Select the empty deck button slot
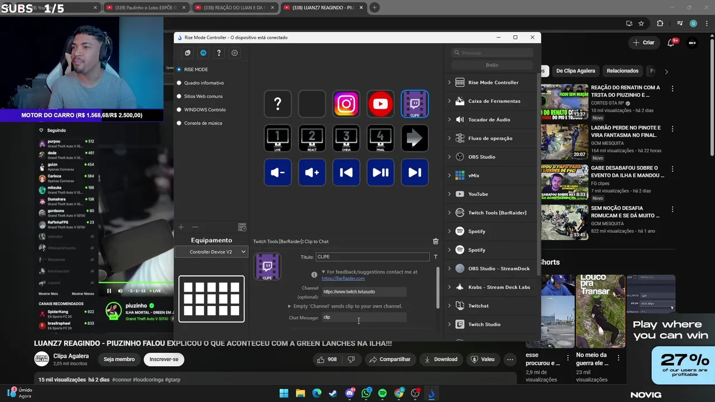The width and height of the screenshot is (715, 402). pos(312,104)
